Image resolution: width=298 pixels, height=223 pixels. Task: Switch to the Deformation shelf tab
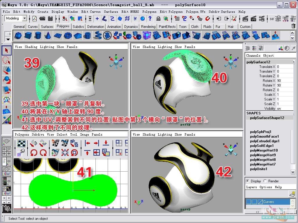point(95,26)
